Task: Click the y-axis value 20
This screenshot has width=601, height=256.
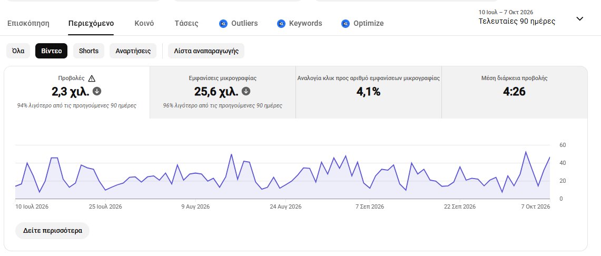Action: (563, 181)
